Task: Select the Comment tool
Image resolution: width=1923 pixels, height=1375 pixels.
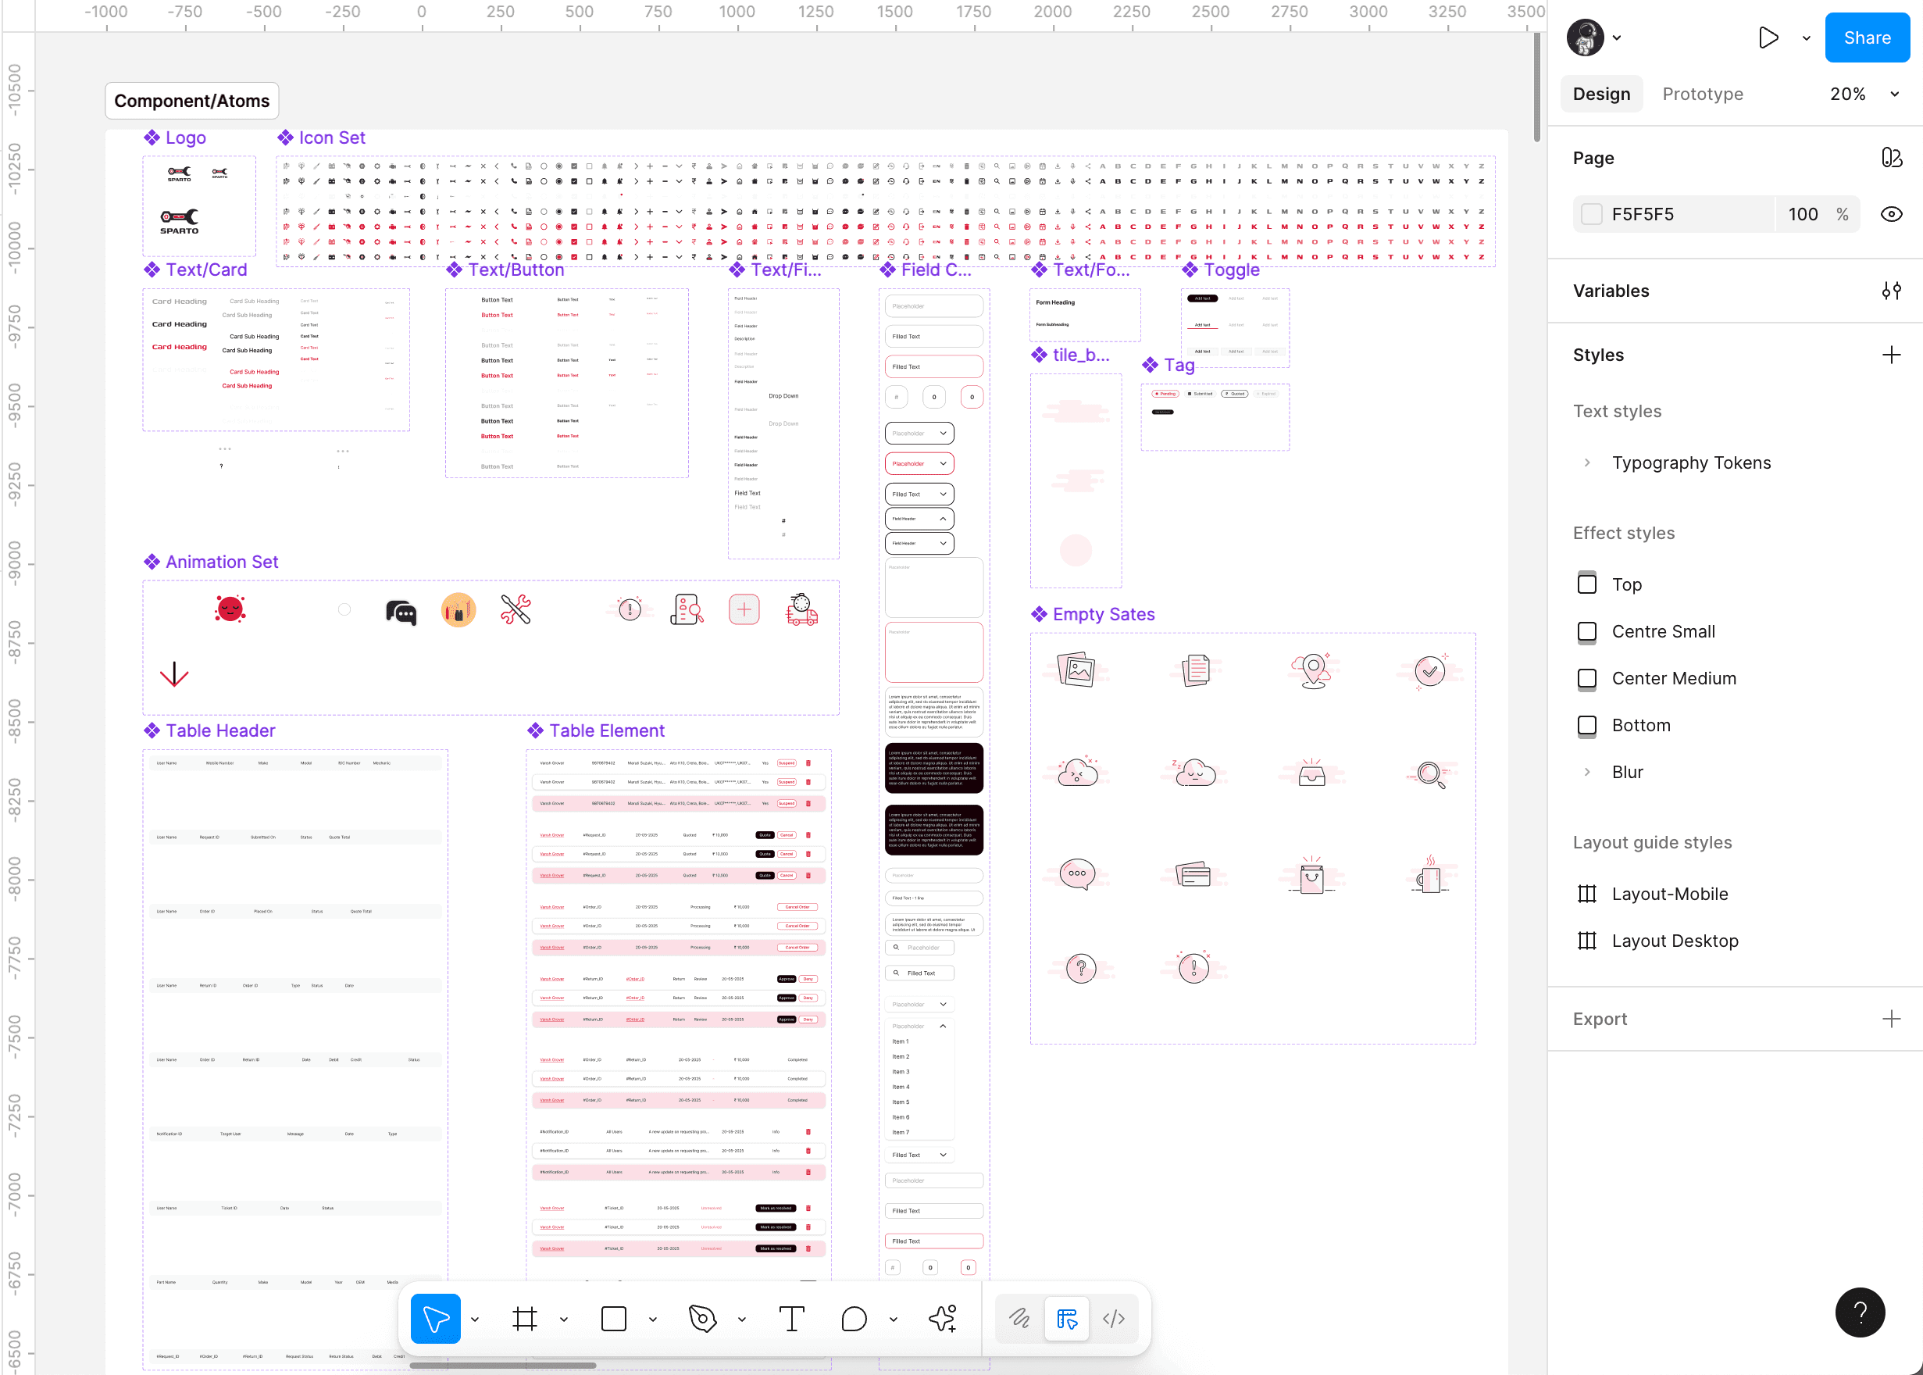Action: [854, 1318]
